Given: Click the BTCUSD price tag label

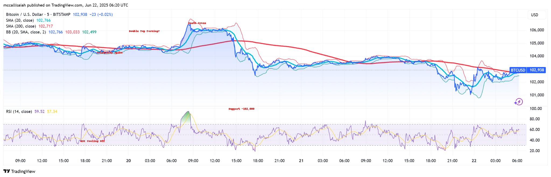Looking at the screenshot, I should click(x=518, y=70).
